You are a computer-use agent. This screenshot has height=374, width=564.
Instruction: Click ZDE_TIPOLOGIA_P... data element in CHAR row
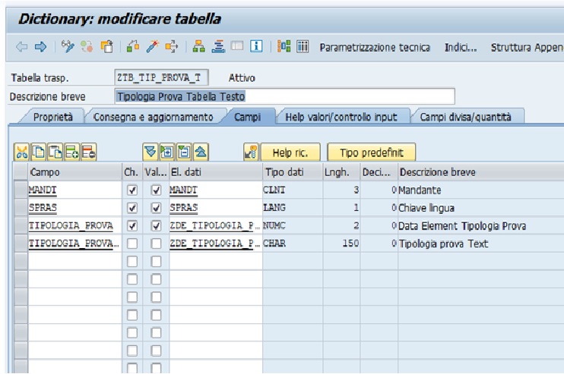[216, 244]
